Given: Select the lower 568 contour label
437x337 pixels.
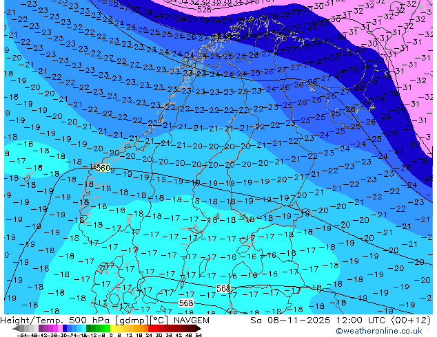Looking at the screenshot, I should (186, 303).
